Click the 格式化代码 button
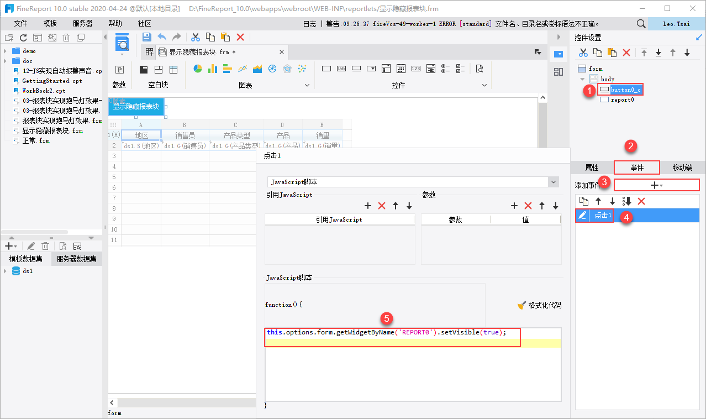This screenshot has height=419, width=706. pyautogui.click(x=539, y=305)
